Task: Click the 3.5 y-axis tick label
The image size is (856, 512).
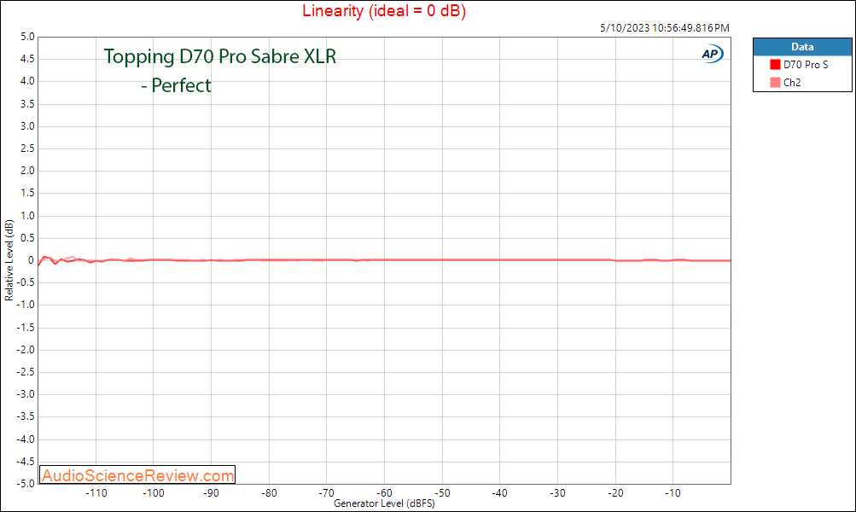Action: [27, 104]
